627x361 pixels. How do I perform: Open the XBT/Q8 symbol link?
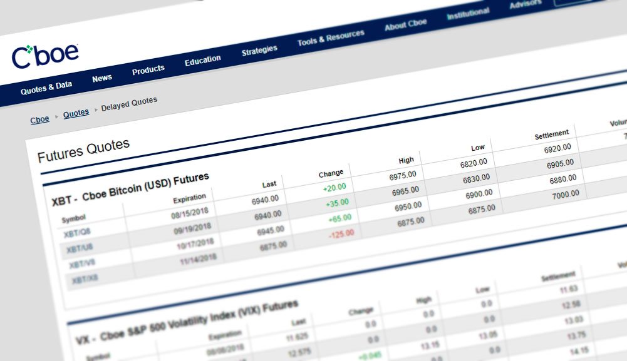point(77,233)
